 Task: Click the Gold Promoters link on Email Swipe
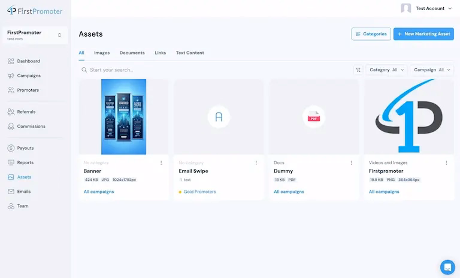click(199, 192)
